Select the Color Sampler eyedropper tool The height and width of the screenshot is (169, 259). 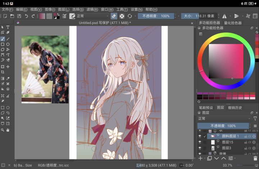point(8,79)
